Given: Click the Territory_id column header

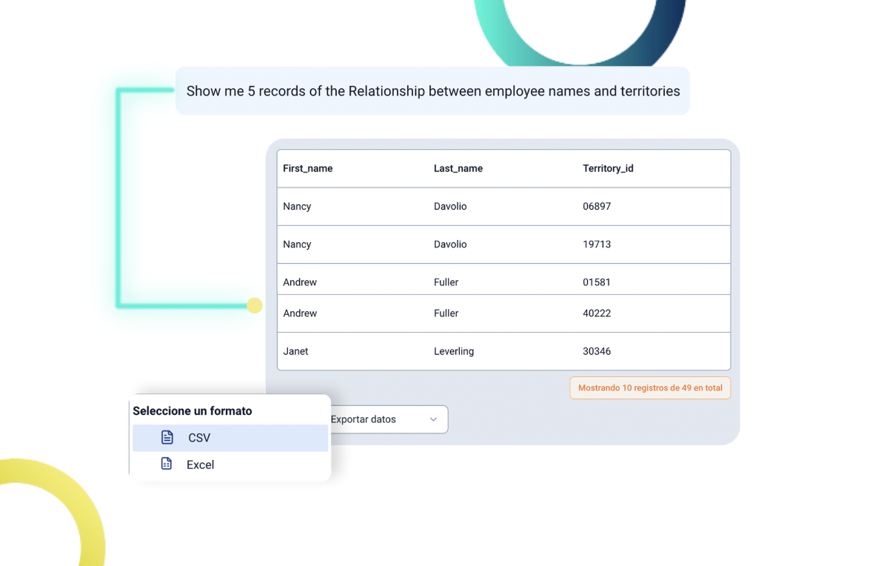Looking at the screenshot, I should click(608, 168).
